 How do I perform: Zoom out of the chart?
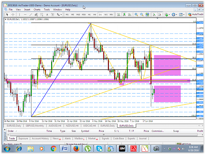pyautogui.click(x=142, y=14)
